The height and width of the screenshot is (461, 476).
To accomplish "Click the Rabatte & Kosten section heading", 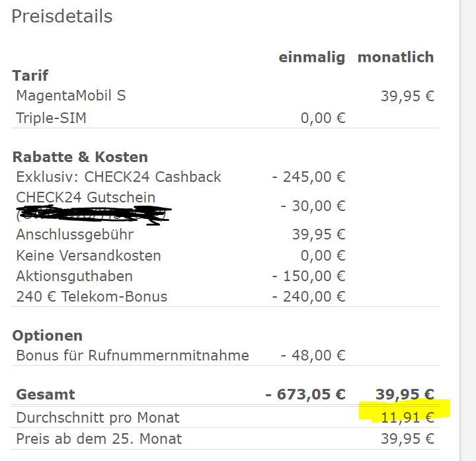I will [x=80, y=157].
